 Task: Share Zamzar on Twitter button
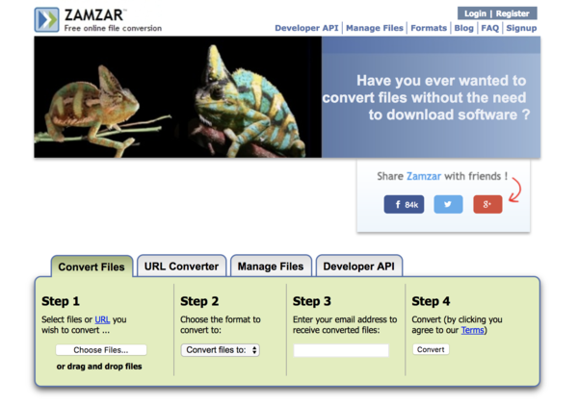[x=448, y=204]
